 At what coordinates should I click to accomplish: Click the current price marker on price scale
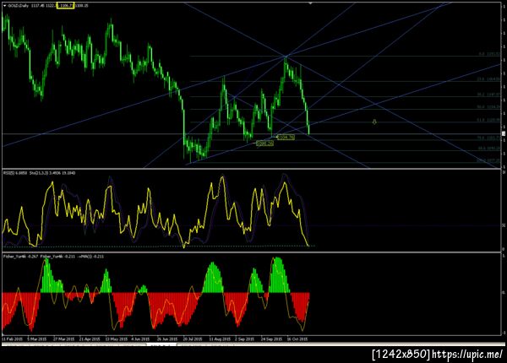coord(504,133)
